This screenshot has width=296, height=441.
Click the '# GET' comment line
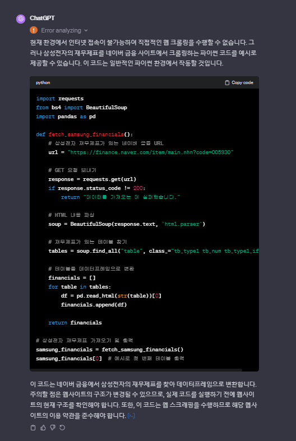click(x=72, y=170)
